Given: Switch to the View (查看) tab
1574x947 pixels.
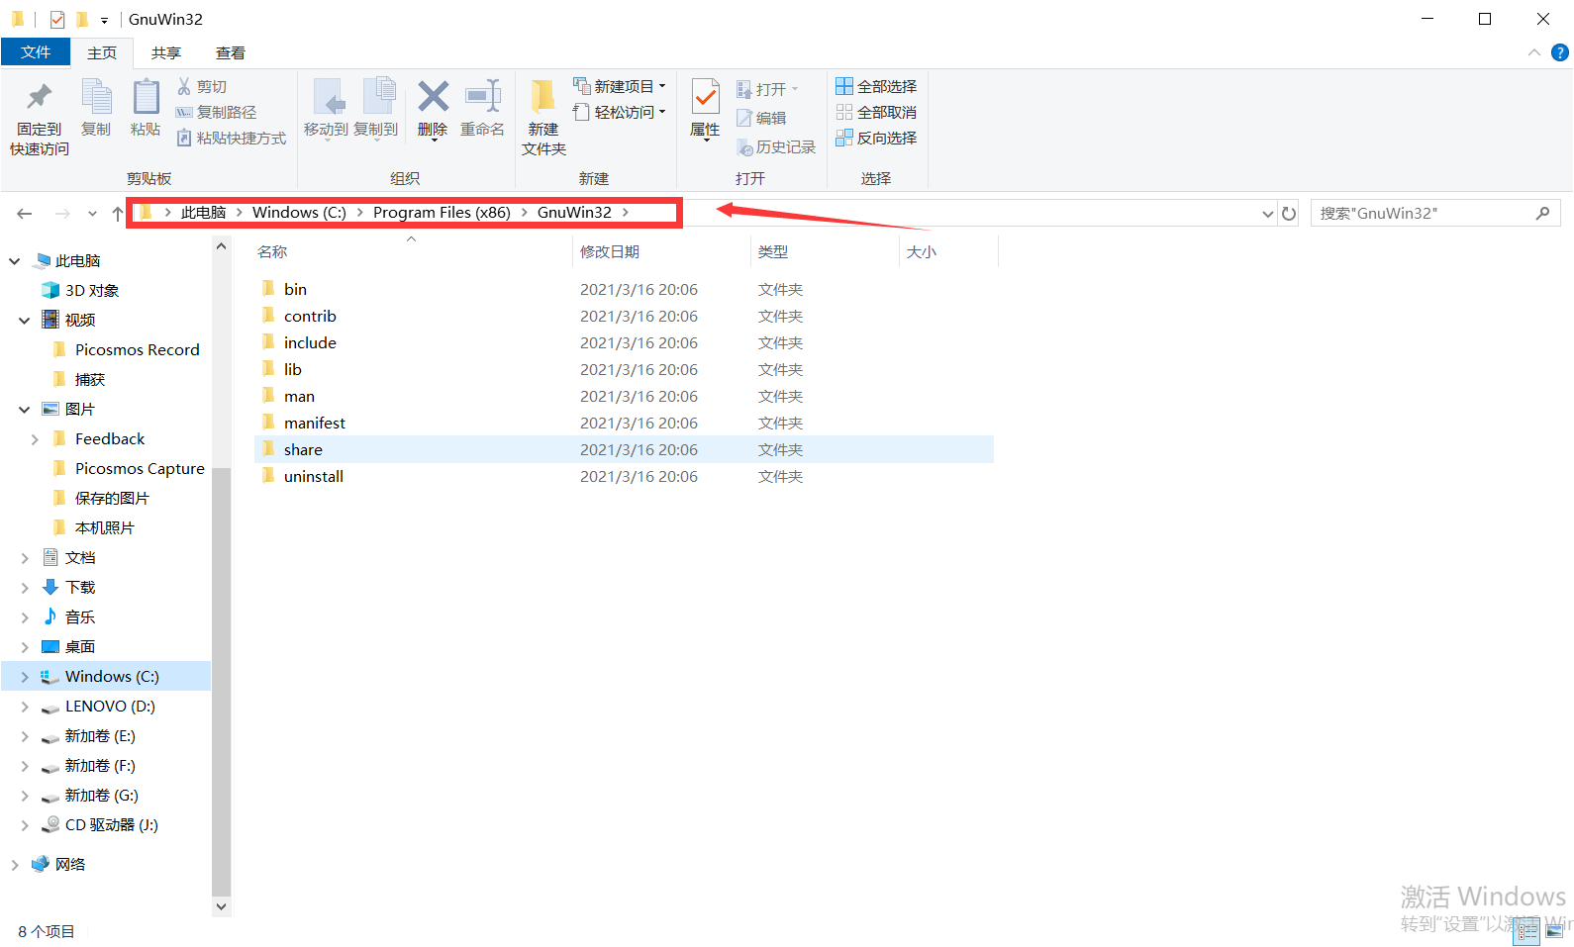Looking at the screenshot, I should 231,53.
